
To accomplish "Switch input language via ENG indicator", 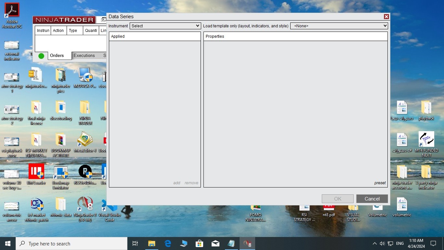I will 400,243.
